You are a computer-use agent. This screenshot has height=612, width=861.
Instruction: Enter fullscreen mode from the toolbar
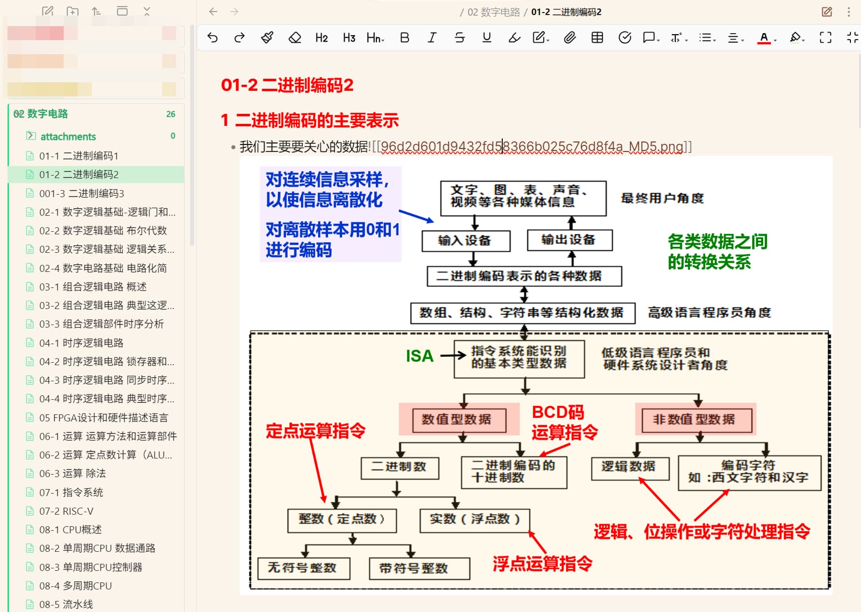[825, 38]
